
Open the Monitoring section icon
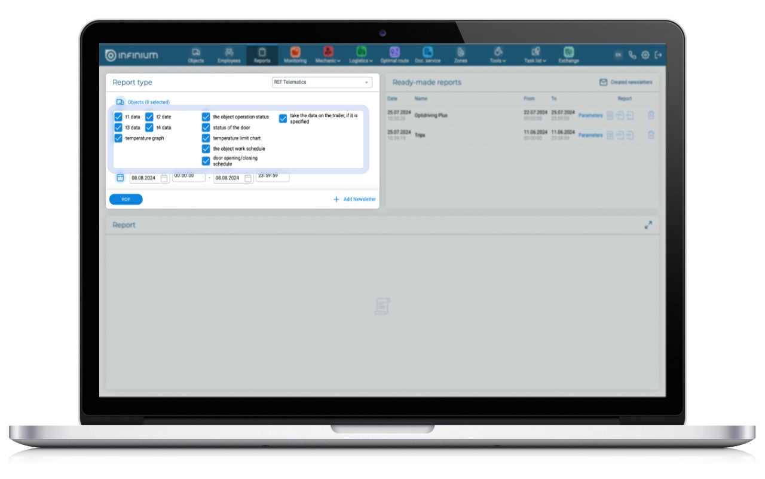(x=295, y=53)
